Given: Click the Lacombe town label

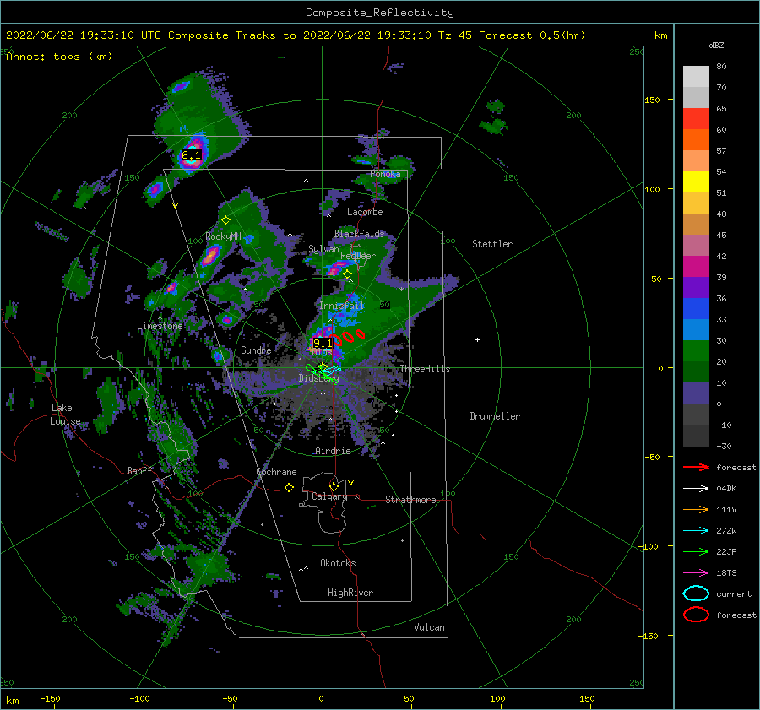Looking at the screenshot, I should pyautogui.click(x=365, y=212).
